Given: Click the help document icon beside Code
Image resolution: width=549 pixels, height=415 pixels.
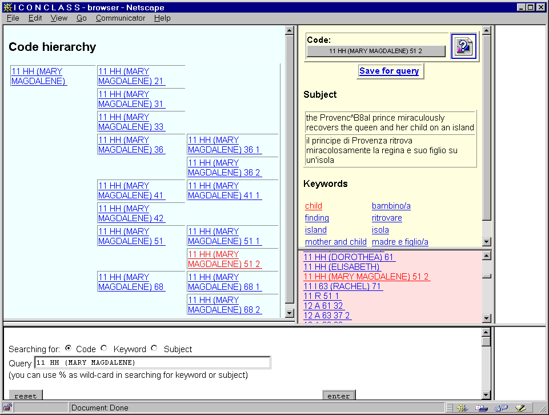Looking at the screenshot, I should tap(463, 46).
